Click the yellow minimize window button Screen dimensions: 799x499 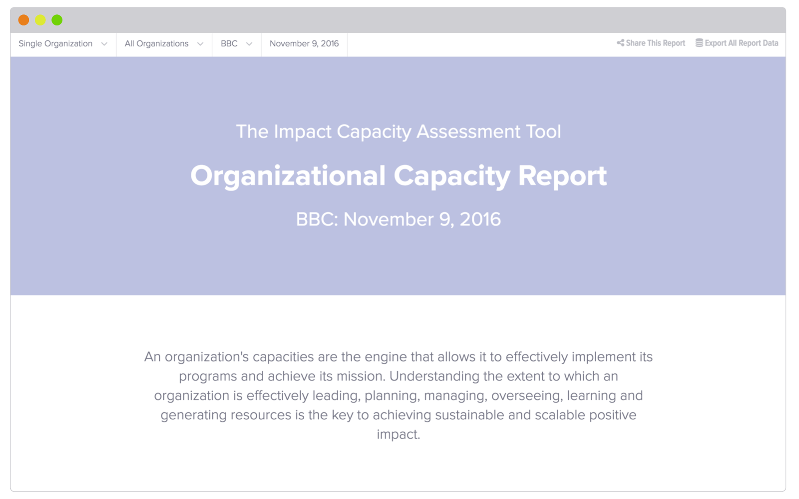click(40, 20)
